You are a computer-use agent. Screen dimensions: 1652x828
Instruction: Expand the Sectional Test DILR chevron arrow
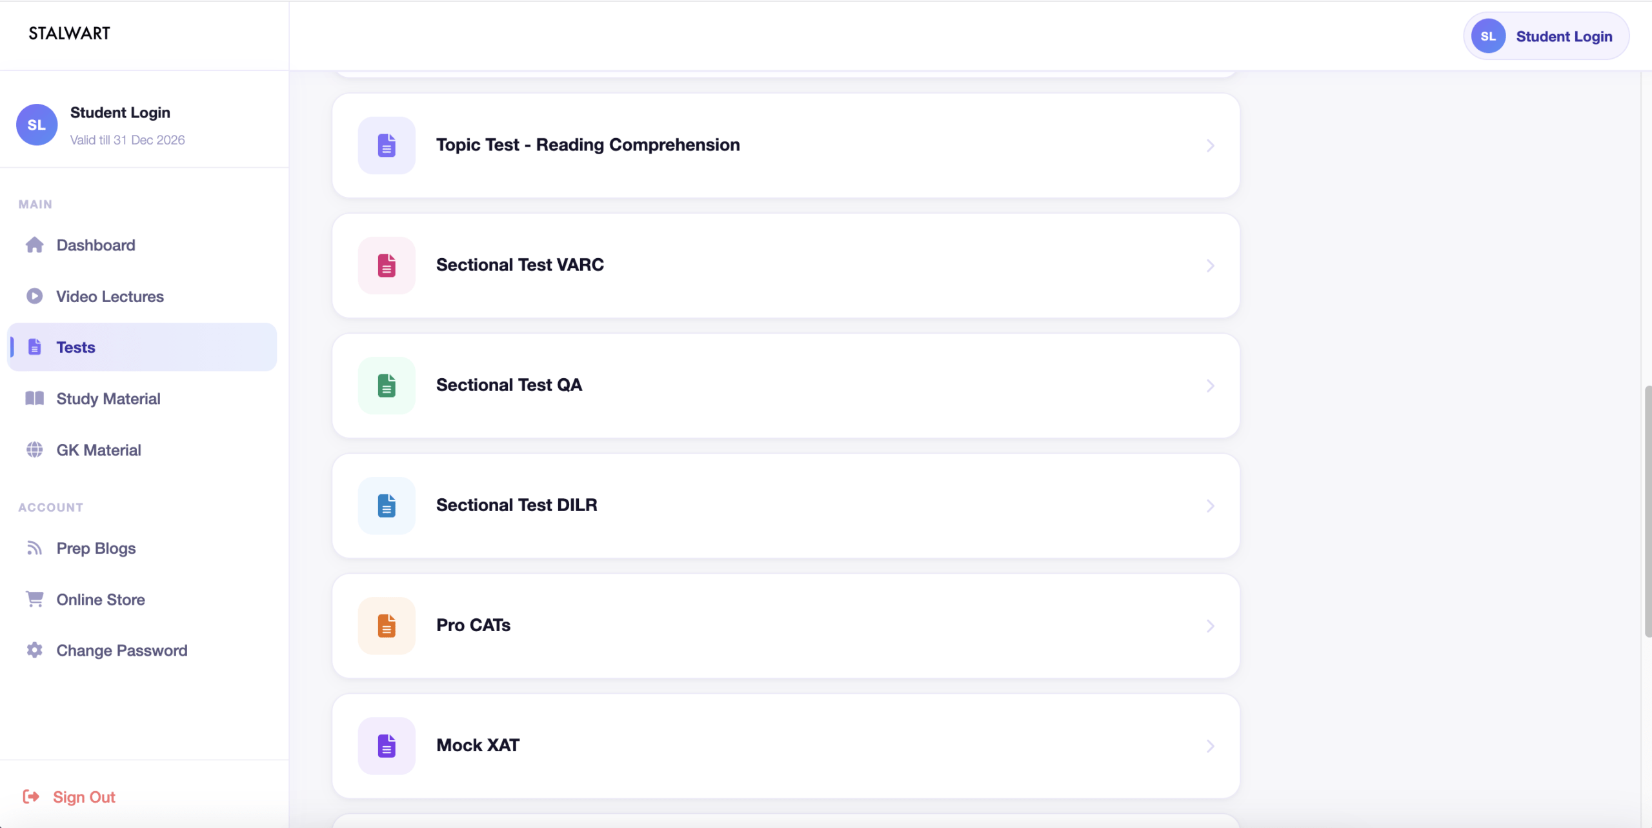point(1211,506)
